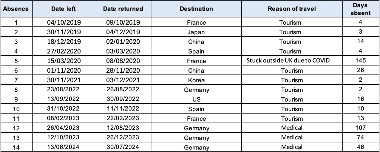
Task: Click the US destination cell
Action: tap(196, 99)
